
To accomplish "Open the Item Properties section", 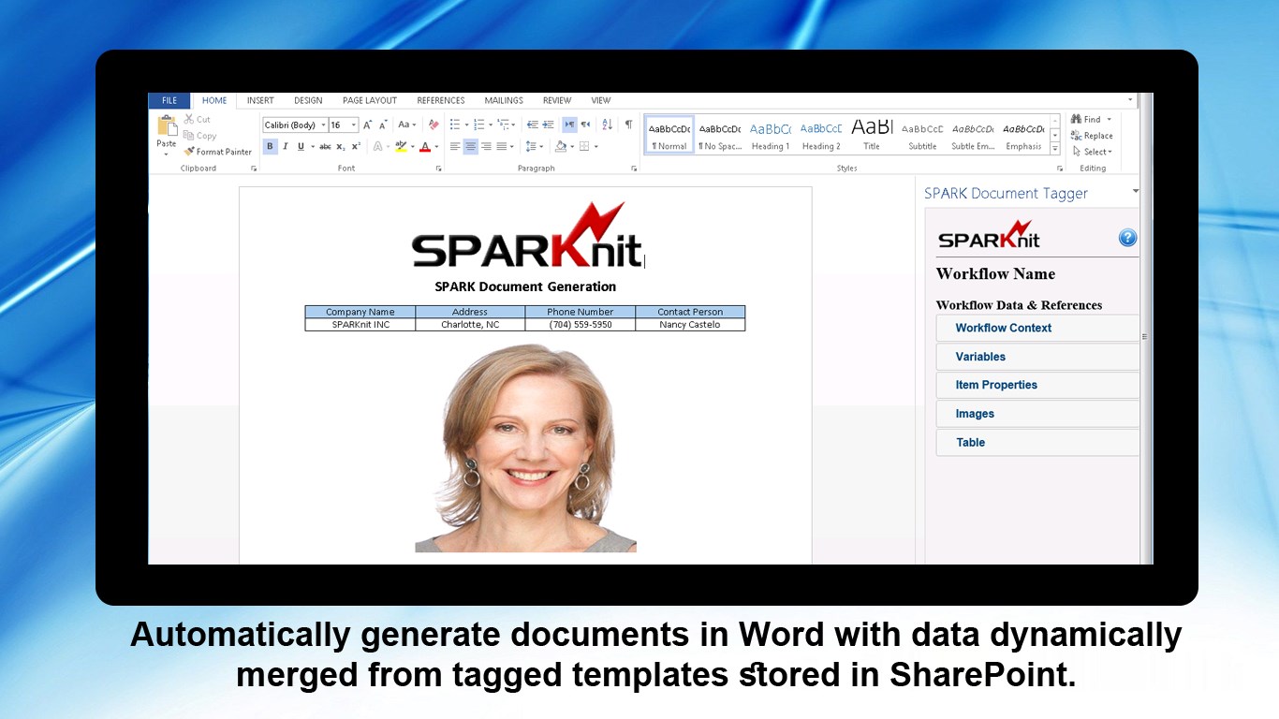I will pos(1037,385).
